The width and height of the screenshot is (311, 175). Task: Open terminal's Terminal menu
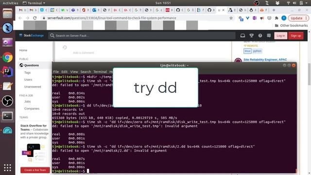click(x=100, y=71)
